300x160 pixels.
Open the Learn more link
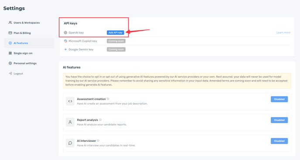(x=283, y=33)
